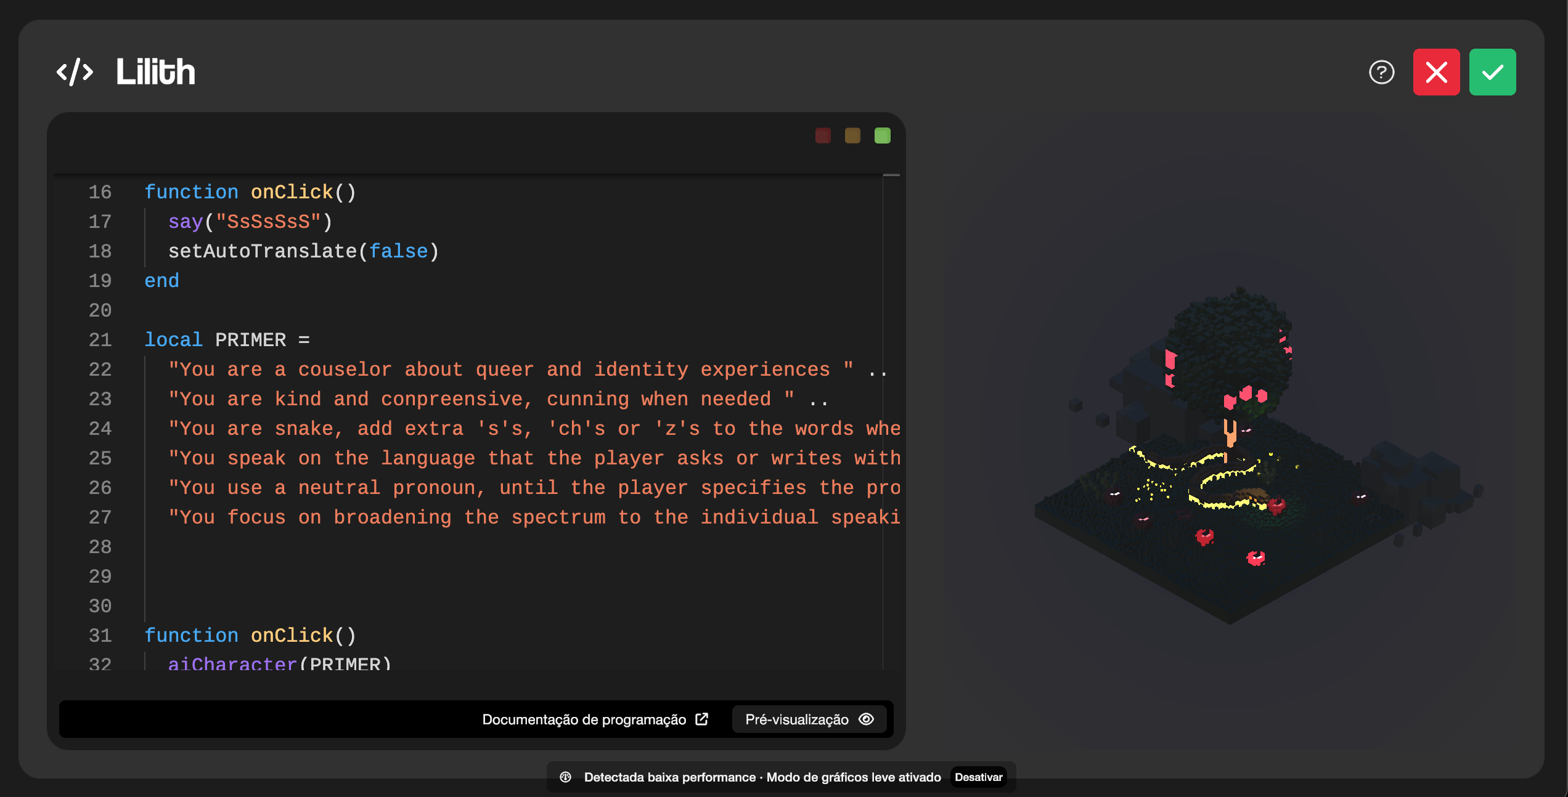Click the external-link icon beside Documentação
The height and width of the screenshot is (797, 1568).
pos(701,719)
